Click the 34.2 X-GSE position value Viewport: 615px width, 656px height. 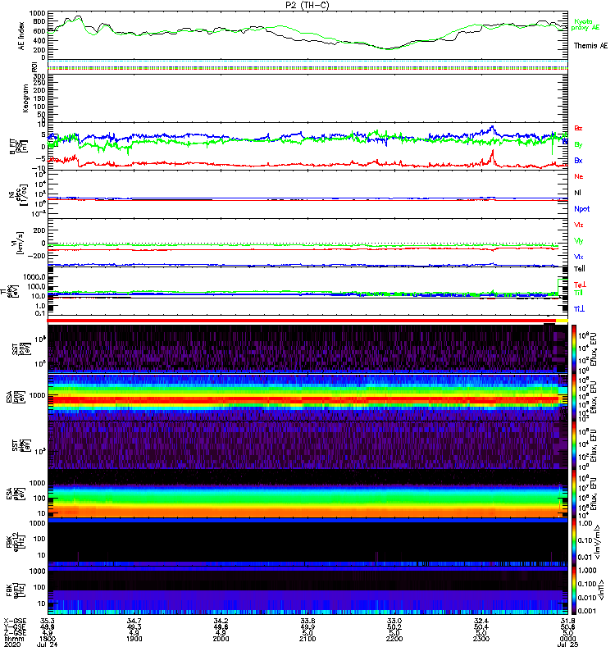click(221, 621)
